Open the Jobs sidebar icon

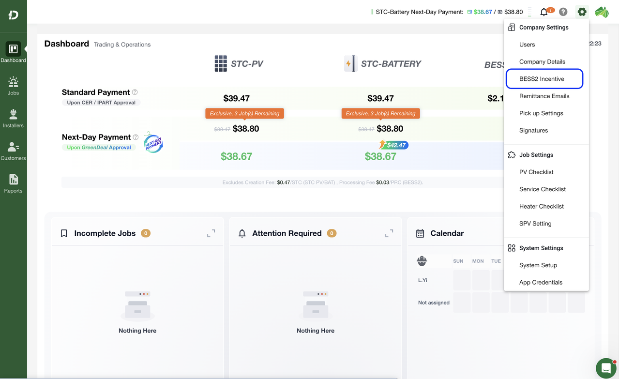tap(13, 86)
